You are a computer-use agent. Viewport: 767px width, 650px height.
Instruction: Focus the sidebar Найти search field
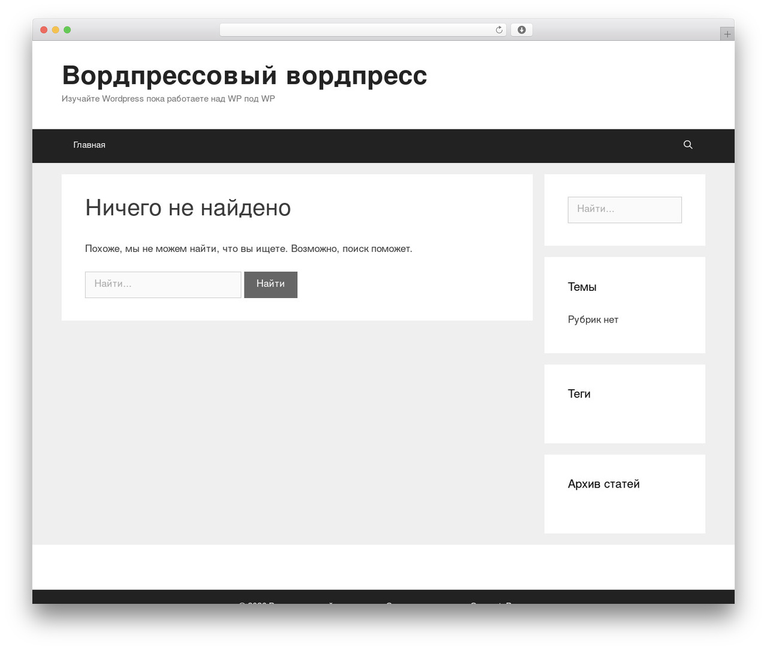pos(624,210)
